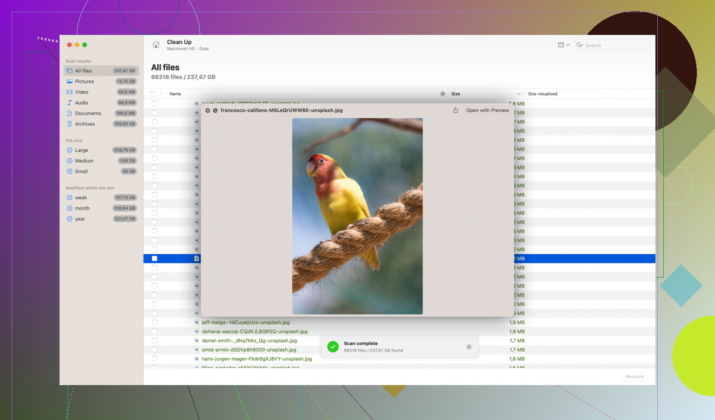This screenshot has height=420, width=715.
Task: Click the Video film icon in sidebar
Action: tap(69, 92)
